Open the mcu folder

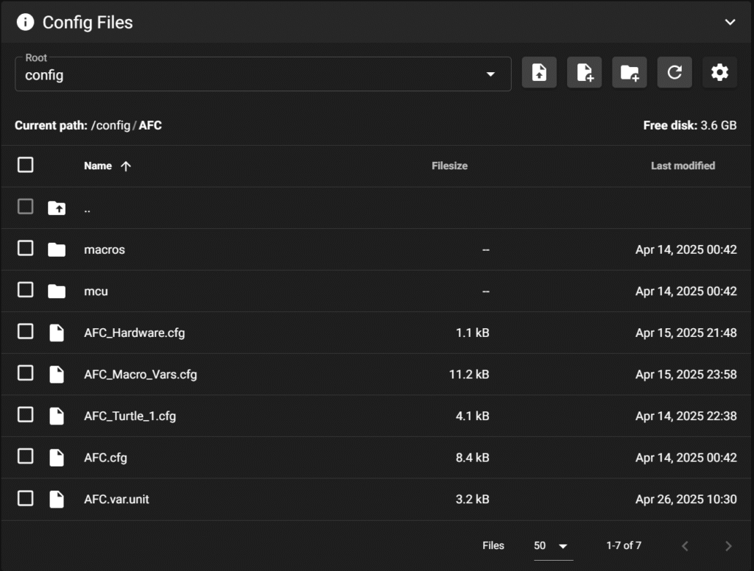click(96, 291)
